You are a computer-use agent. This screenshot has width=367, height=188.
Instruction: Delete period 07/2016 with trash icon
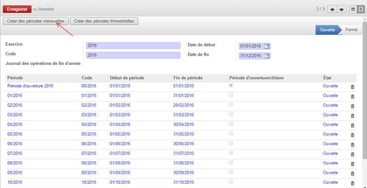point(353,154)
